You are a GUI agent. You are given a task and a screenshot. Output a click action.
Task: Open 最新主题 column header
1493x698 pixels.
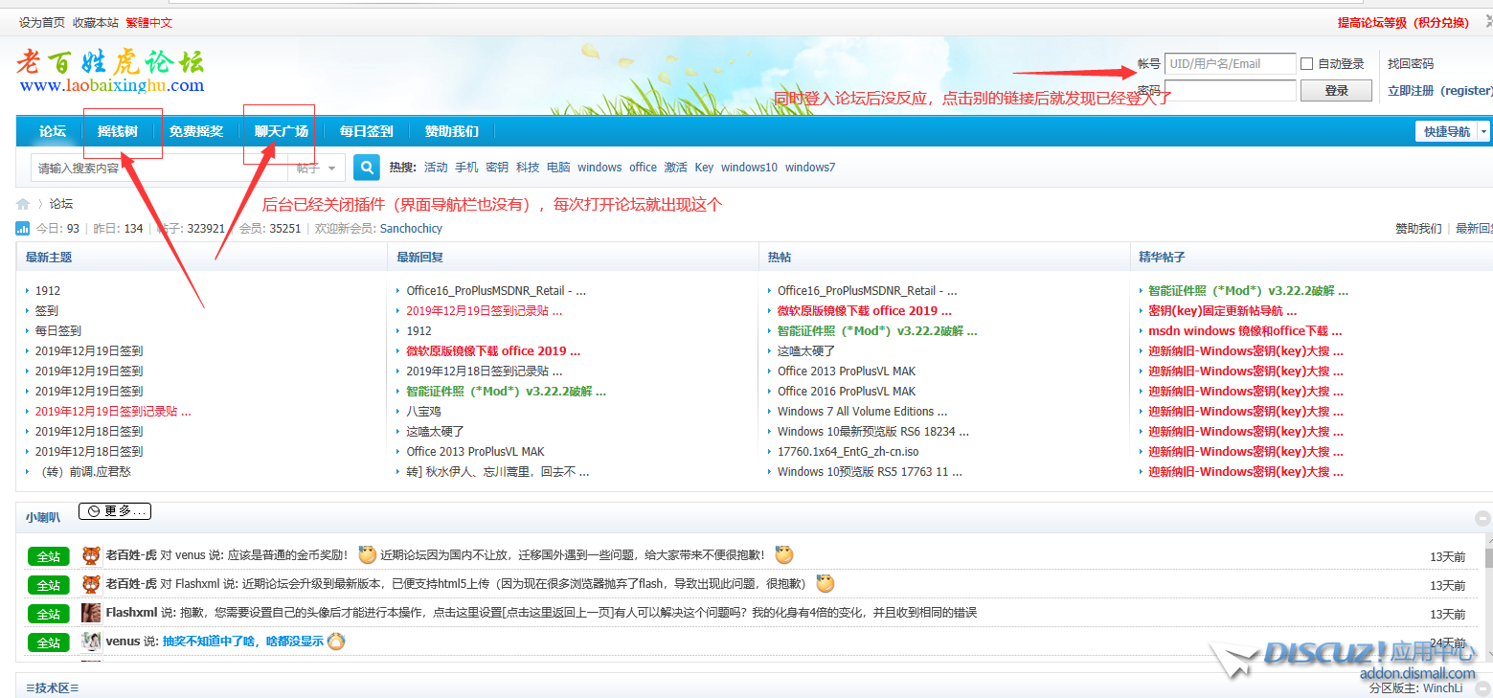coord(49,258)
